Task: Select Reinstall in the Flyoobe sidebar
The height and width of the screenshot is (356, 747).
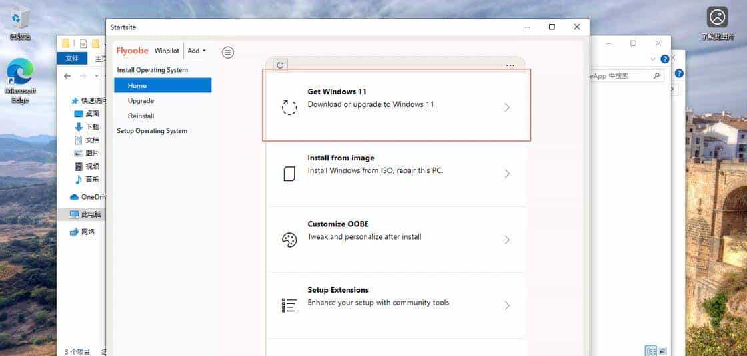Action: point(141,116)
